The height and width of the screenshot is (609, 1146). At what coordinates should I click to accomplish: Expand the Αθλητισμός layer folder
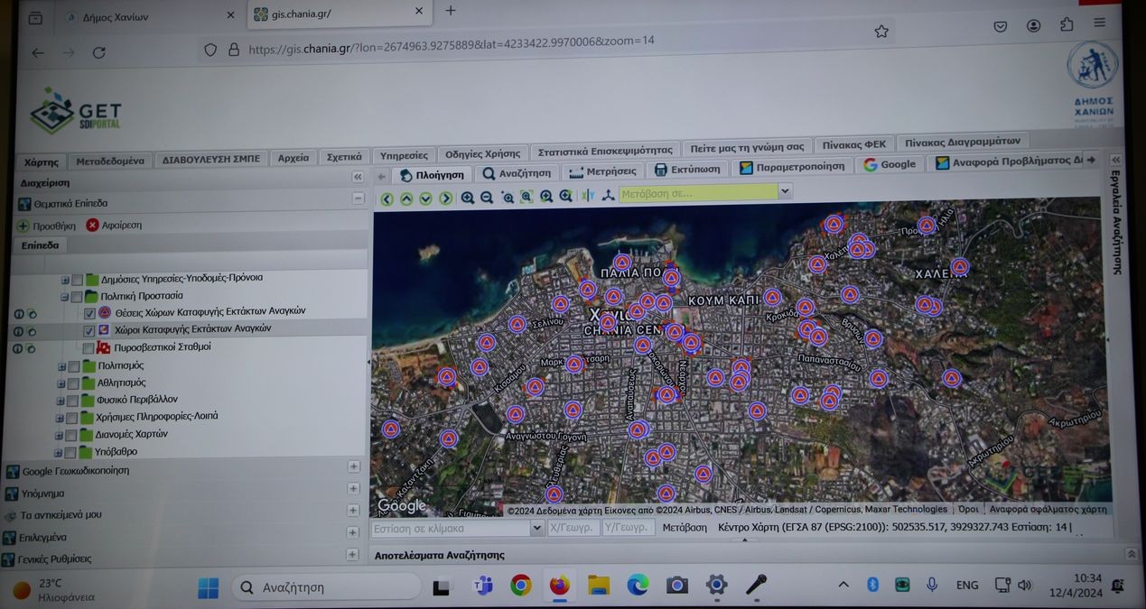tap(61, 384)
